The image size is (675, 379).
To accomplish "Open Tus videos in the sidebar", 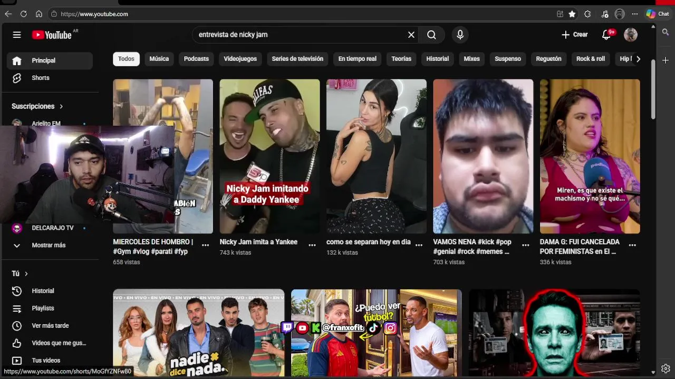I will click(50, 361).
